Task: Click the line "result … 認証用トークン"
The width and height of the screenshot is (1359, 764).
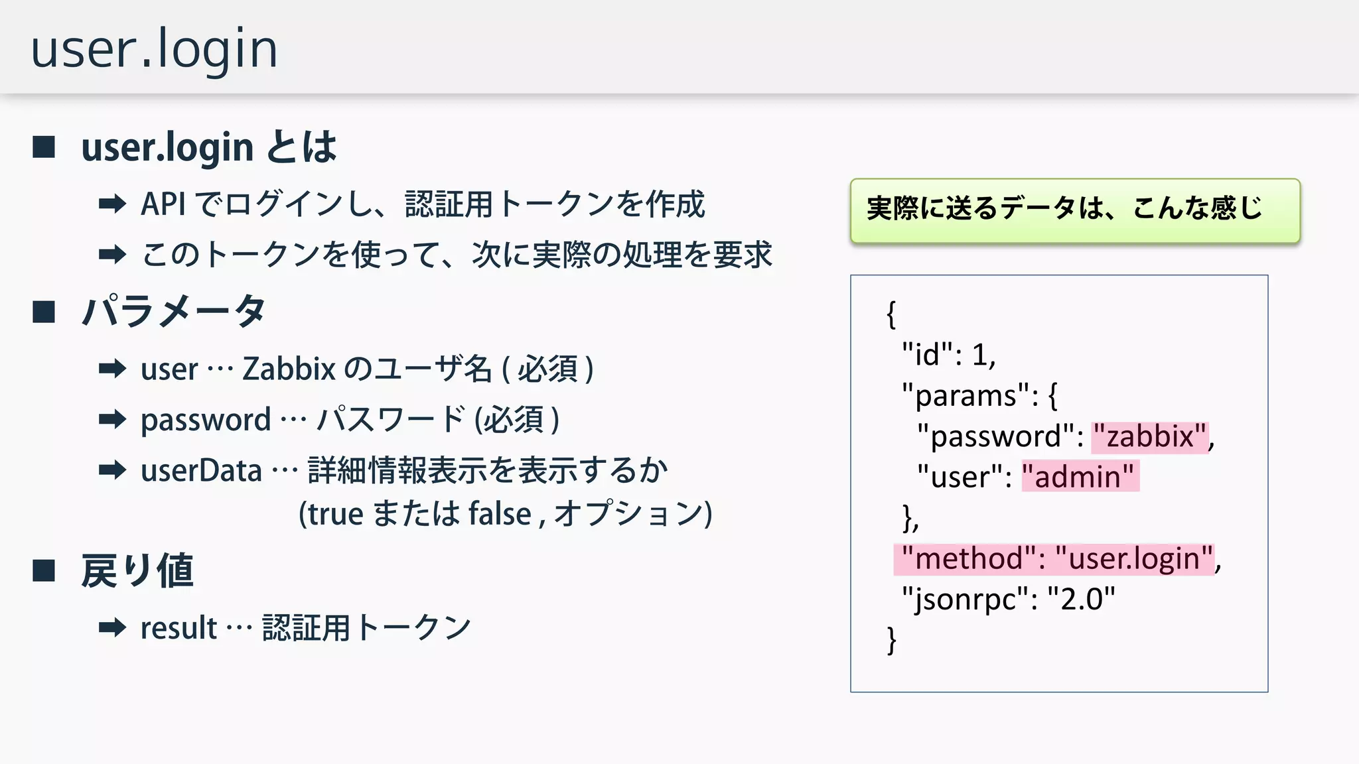Action: [x=306, y=627]
